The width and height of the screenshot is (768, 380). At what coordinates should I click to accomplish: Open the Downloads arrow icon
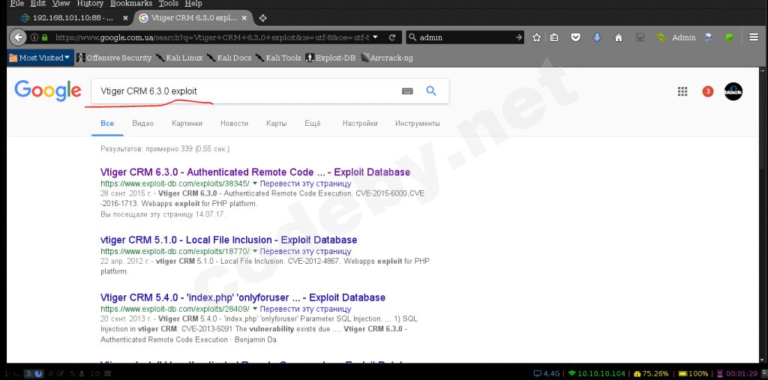(597, 37)
